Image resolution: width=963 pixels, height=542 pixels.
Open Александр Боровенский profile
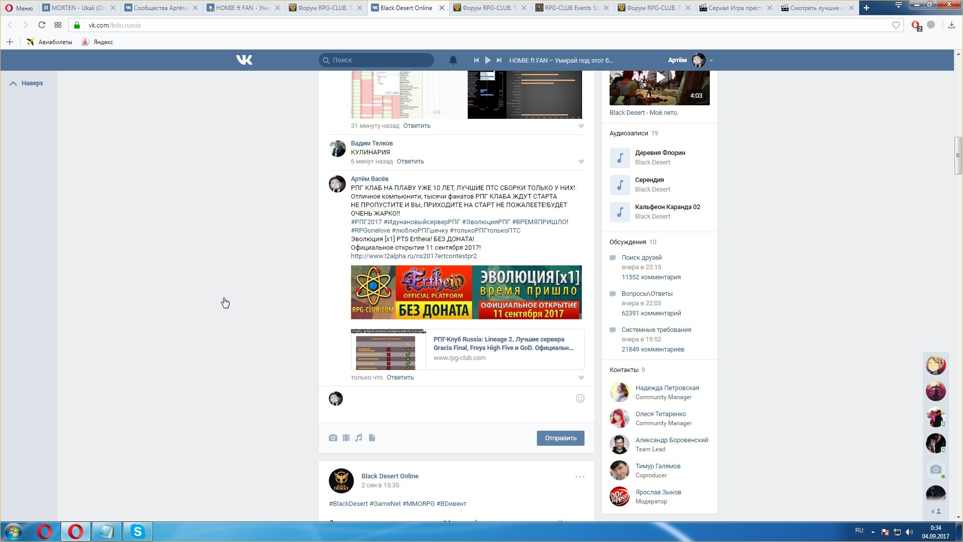[x=672, y=440]
